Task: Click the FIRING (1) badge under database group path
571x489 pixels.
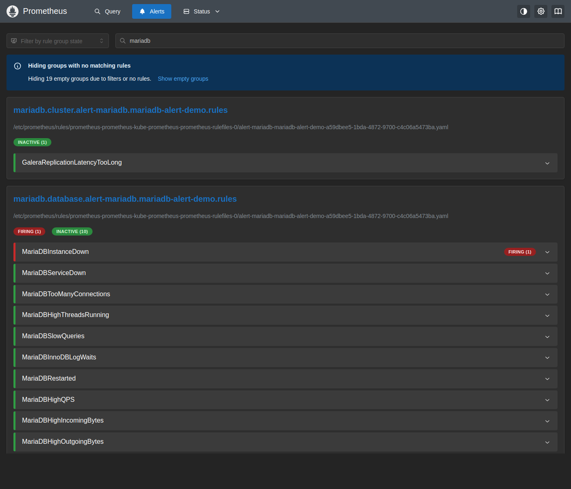Action: pyautogui.click(x=29, y=231)
